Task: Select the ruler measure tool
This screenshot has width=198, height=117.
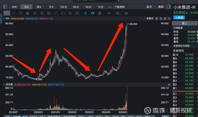Action: [x=70, y=13]
